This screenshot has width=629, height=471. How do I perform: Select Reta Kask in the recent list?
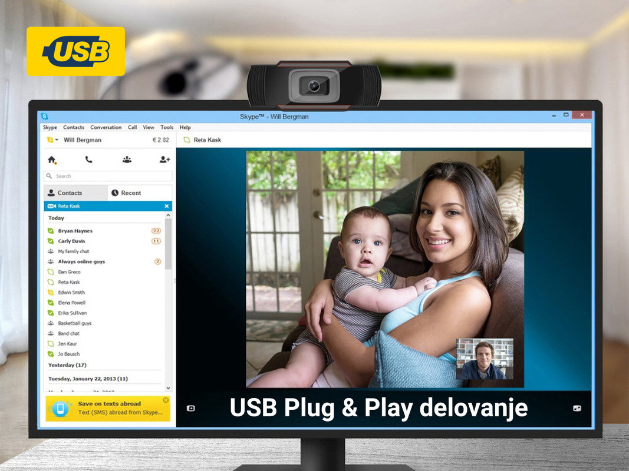click(68, 283)
